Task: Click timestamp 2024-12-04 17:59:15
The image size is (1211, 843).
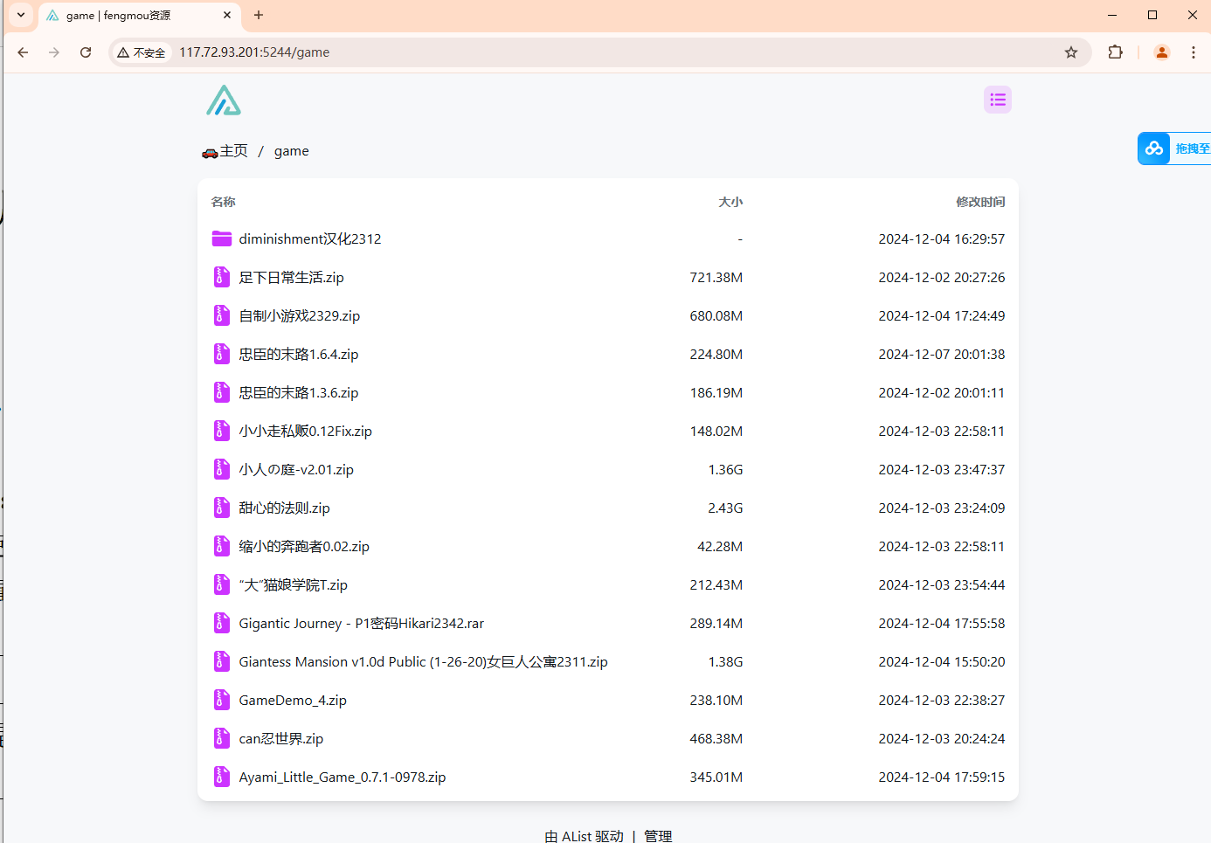Action: point(942,777)
